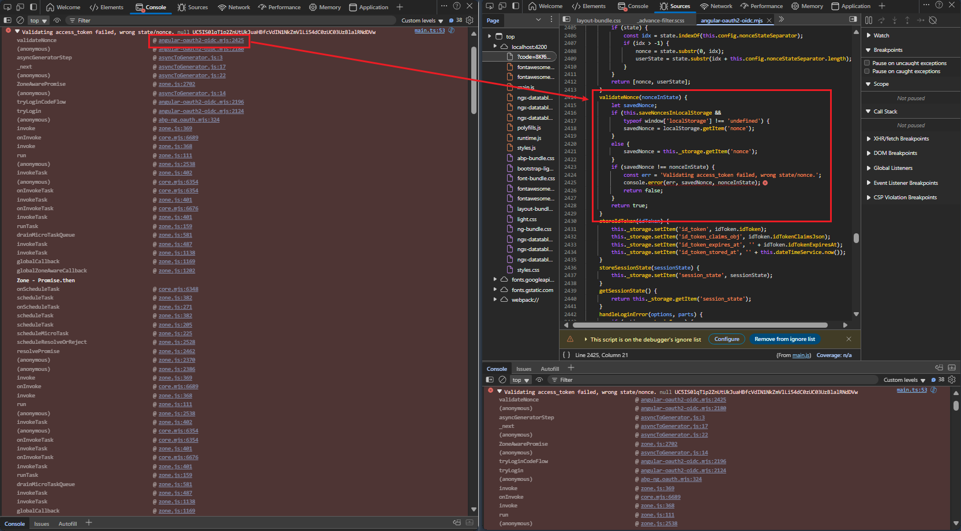Viewport: 961px width, 531px height.
Task: Switch to the layout-bundle.css file tab
Action: [x=598, y=21]
